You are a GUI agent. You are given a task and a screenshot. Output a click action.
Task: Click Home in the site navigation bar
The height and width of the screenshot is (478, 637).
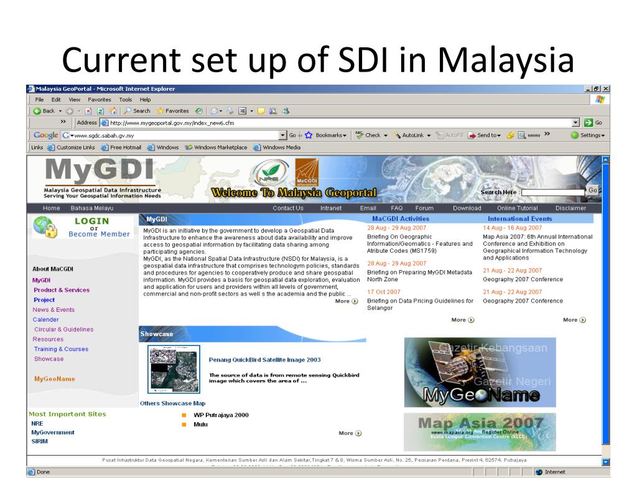[51, 208]
